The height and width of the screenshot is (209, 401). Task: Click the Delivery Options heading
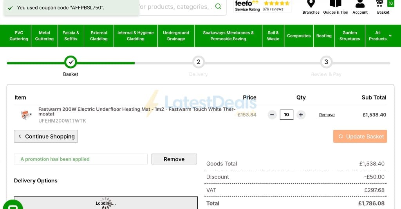(x=36, y=181)
